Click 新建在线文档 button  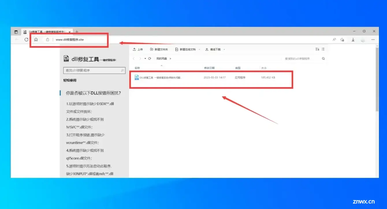(185, 49)
